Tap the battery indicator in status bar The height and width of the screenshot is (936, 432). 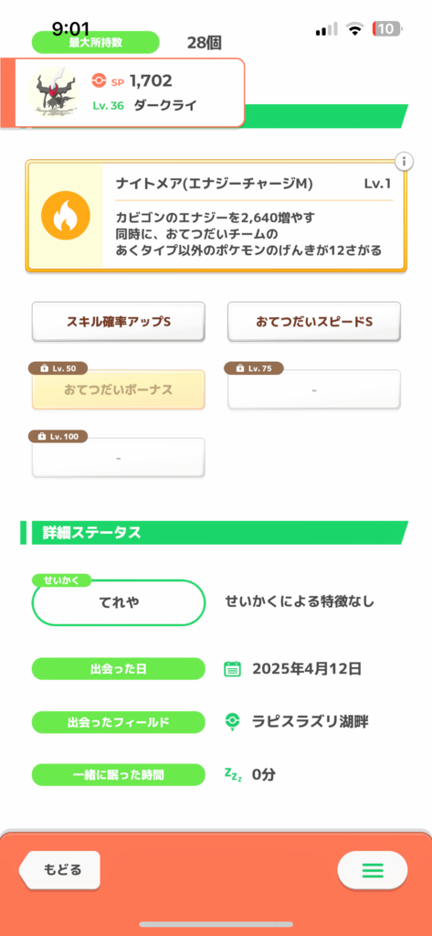point(387,28)
